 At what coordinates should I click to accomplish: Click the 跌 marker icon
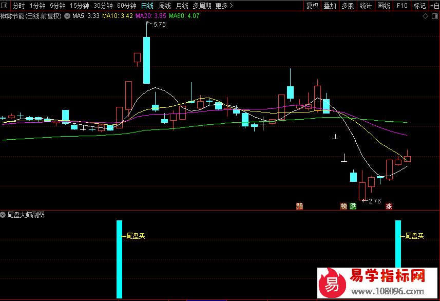pyautogui.click(x=353, y=206)
